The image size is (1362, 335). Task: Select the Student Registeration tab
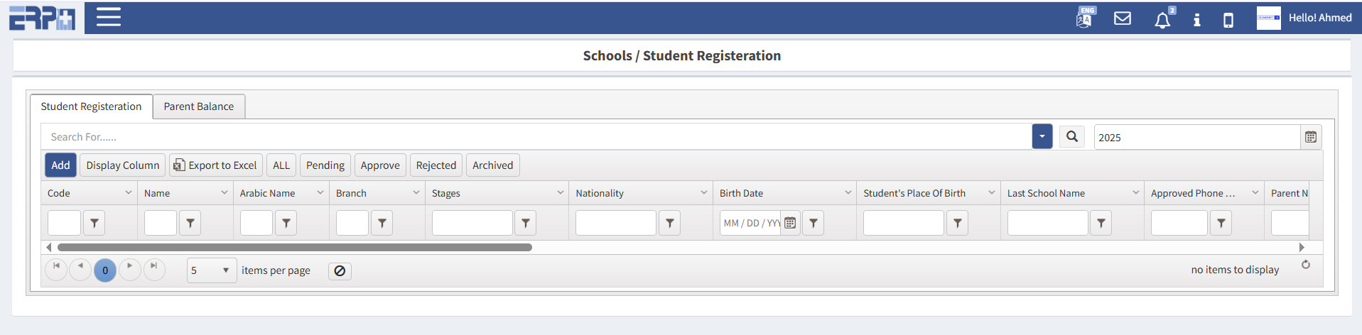tap(91, 106)
